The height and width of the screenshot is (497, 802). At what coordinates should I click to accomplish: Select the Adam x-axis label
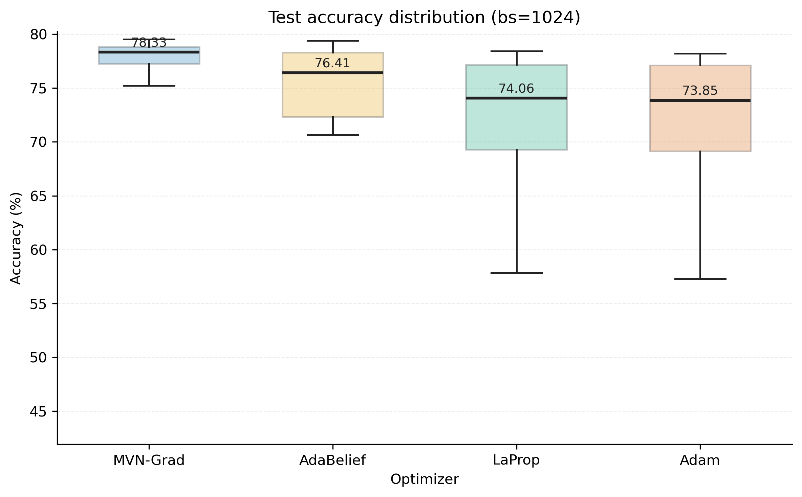pos(700,460)
